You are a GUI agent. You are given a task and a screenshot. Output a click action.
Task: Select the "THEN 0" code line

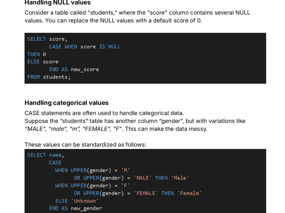tap(36, 54)
